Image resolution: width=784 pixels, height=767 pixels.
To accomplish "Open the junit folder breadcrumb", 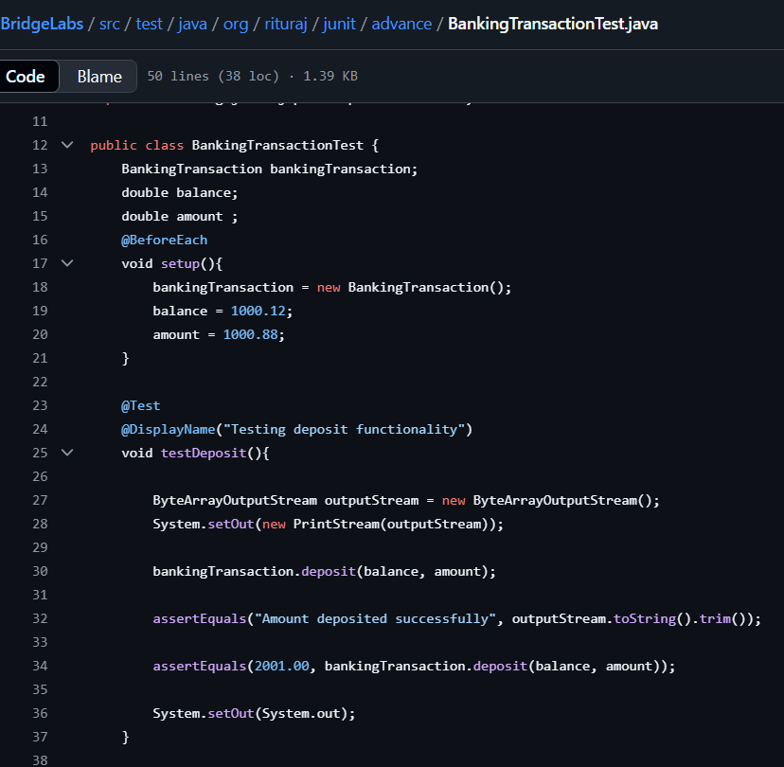I will tap(339, 24).
